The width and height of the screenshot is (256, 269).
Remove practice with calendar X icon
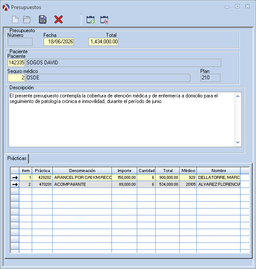104,20
